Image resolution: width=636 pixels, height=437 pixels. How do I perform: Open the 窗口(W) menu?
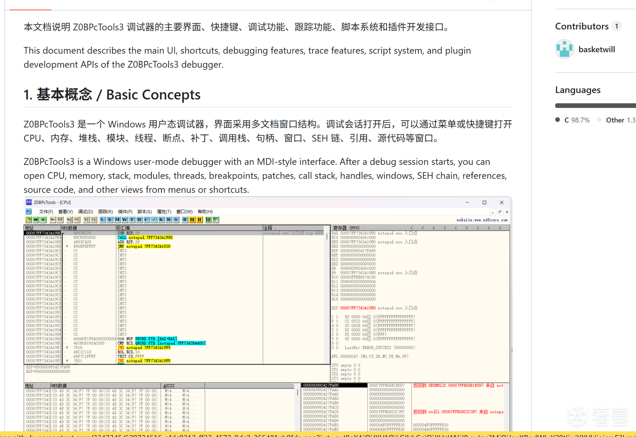tap(185, 212)
